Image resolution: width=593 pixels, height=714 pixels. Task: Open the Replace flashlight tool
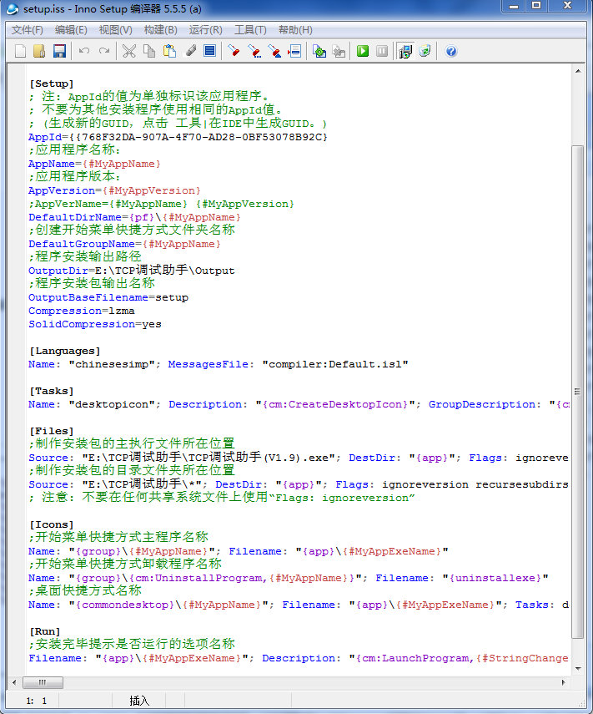[x=274, y=51]
